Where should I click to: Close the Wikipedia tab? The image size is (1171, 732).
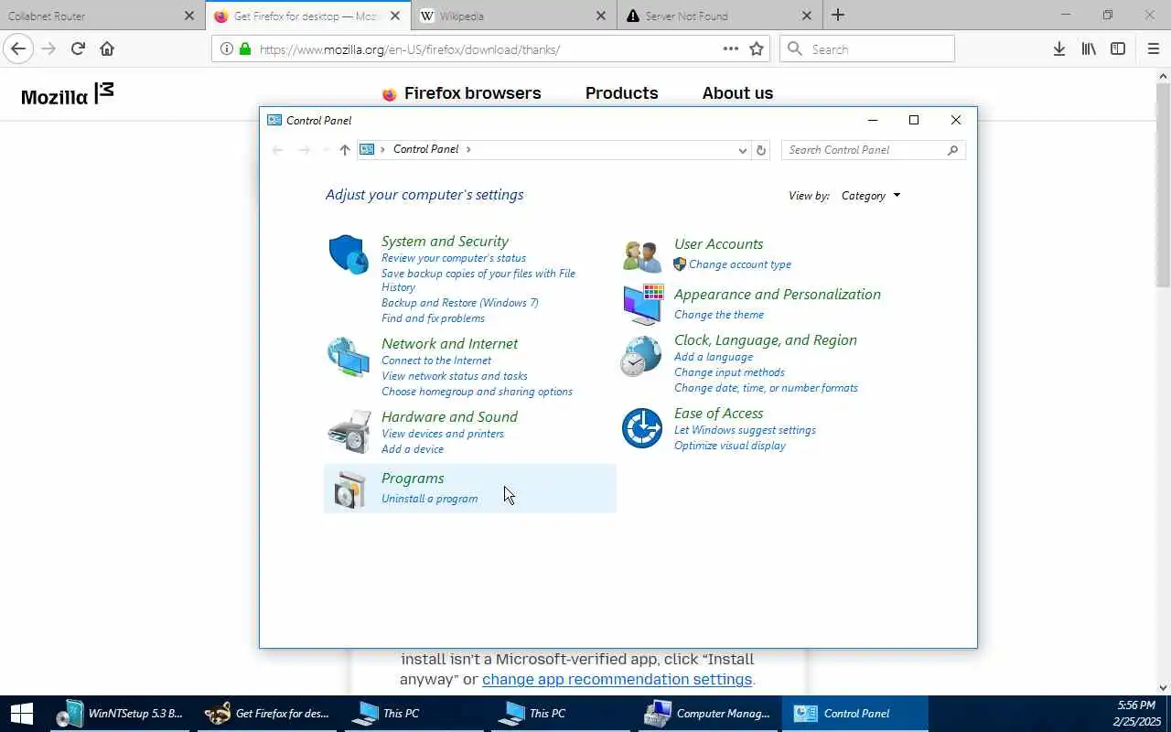coord(601,16)
